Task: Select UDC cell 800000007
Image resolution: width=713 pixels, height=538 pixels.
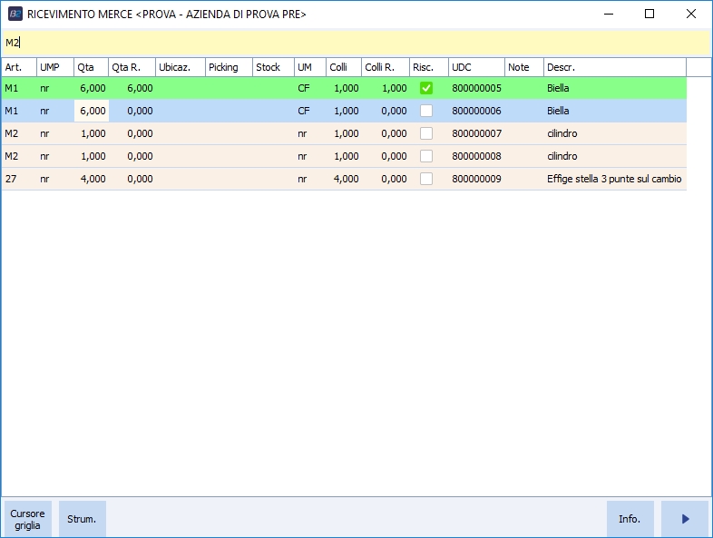Action: tap(476, 133)
